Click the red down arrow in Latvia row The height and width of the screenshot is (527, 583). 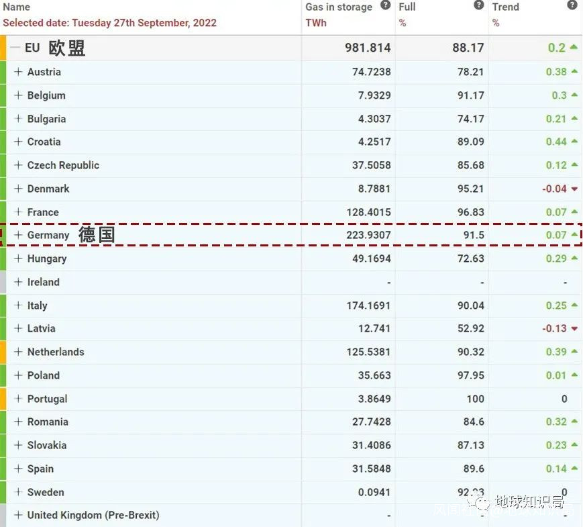click(x=574, y=329)
